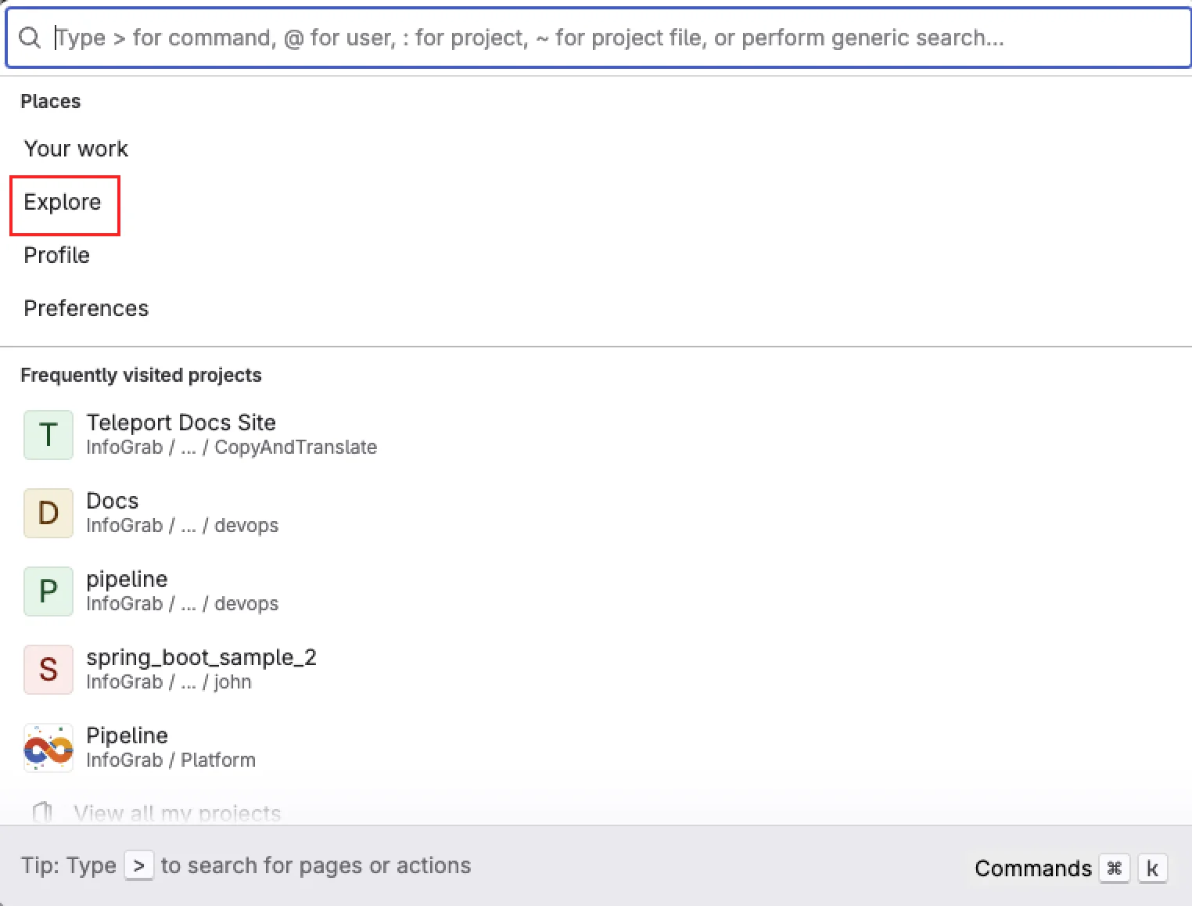Open the Pipeline project under InfoGrab / Platform
The width and height of the screenshot is (1192, 906).
[127, 736]
